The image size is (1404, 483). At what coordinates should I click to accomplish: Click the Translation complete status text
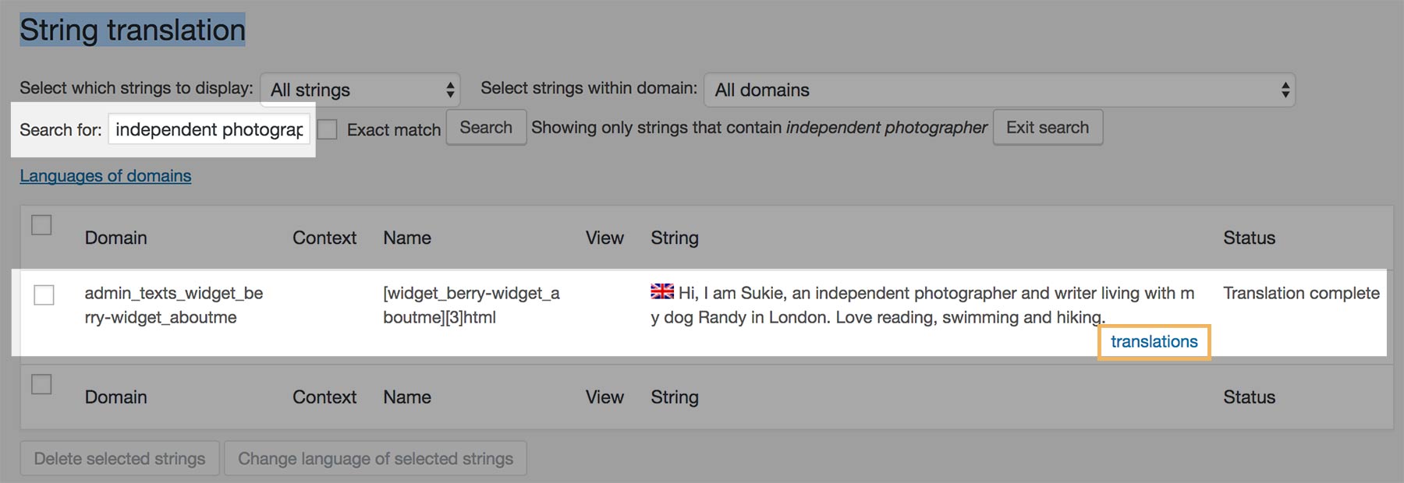click(1301, 294)
